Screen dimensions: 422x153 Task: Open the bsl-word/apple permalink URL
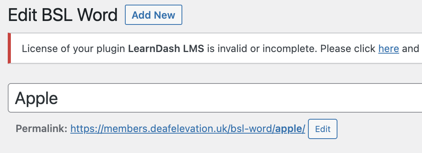pyautogui.click(x=188, y=129)
